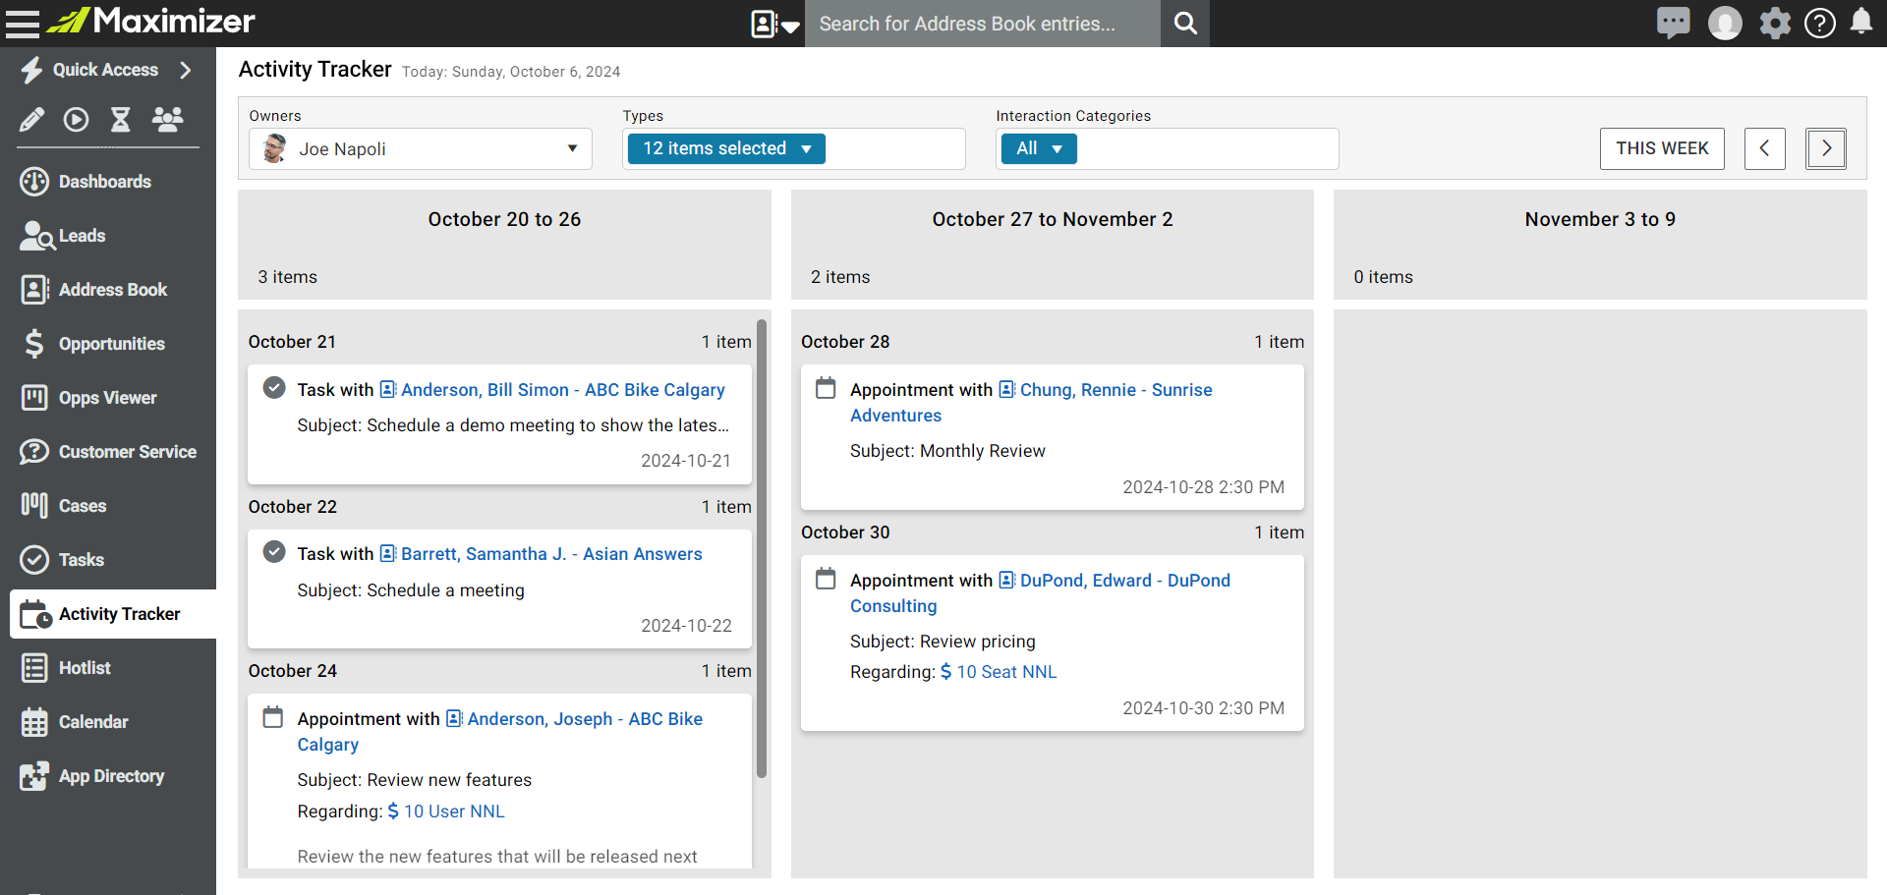Open the Interaction Categories 'All' dropdown
This screenshot has width=1887, height=895.
point(1039,148)
